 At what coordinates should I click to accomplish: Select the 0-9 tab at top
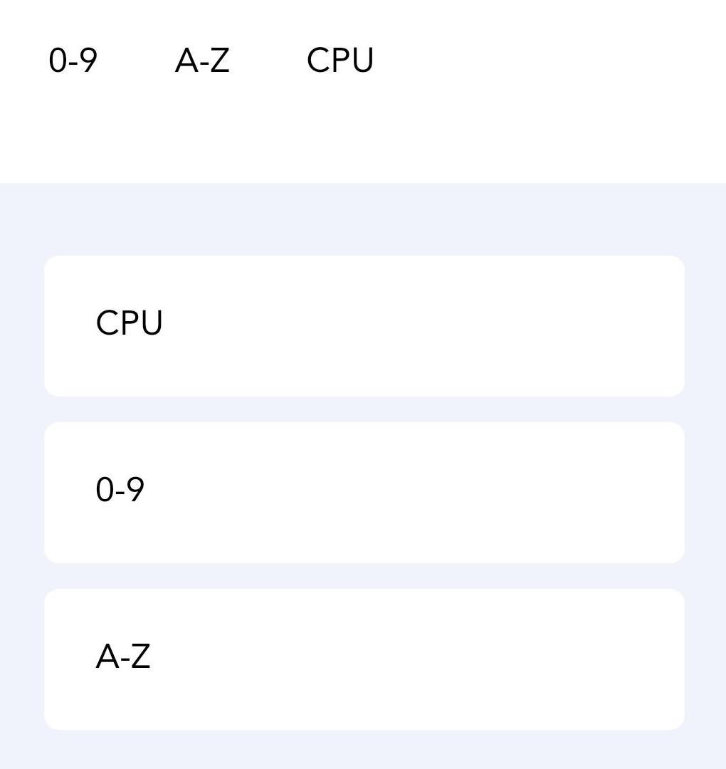coord(73,61)
